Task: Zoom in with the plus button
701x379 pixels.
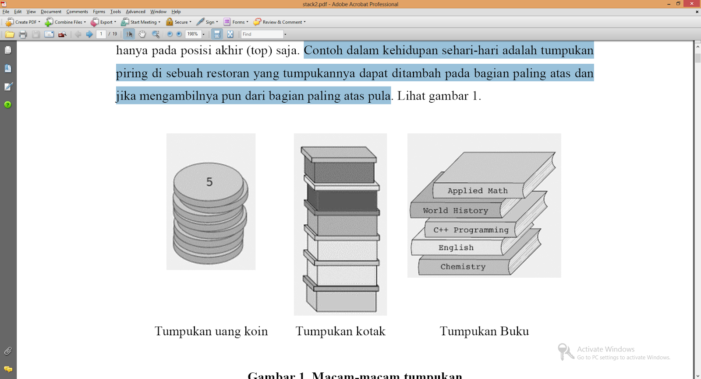Action: coord(179,34)
